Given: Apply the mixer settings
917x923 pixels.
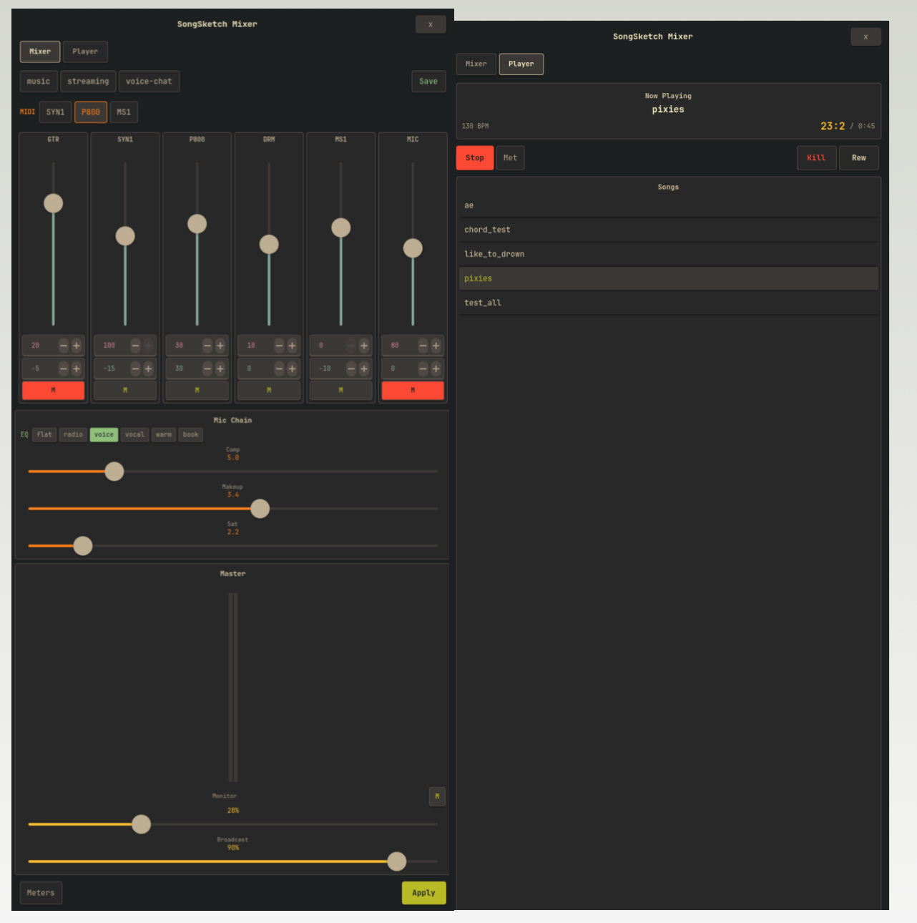Looking at the screenshot, I should click(423, 893).
